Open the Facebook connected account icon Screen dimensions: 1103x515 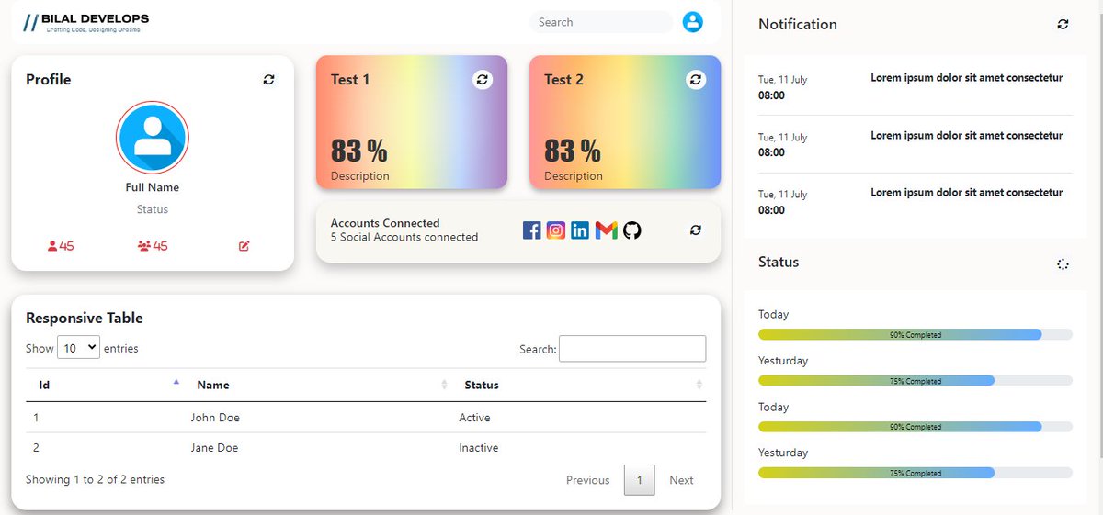click(x=531, y=230)
